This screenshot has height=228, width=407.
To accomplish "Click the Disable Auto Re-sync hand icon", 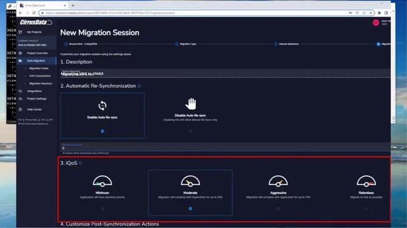I will coord(191,104).
